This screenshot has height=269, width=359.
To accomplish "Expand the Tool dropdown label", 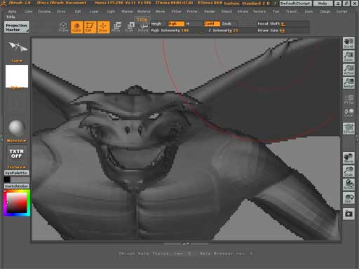I will [x=17, y=61].
